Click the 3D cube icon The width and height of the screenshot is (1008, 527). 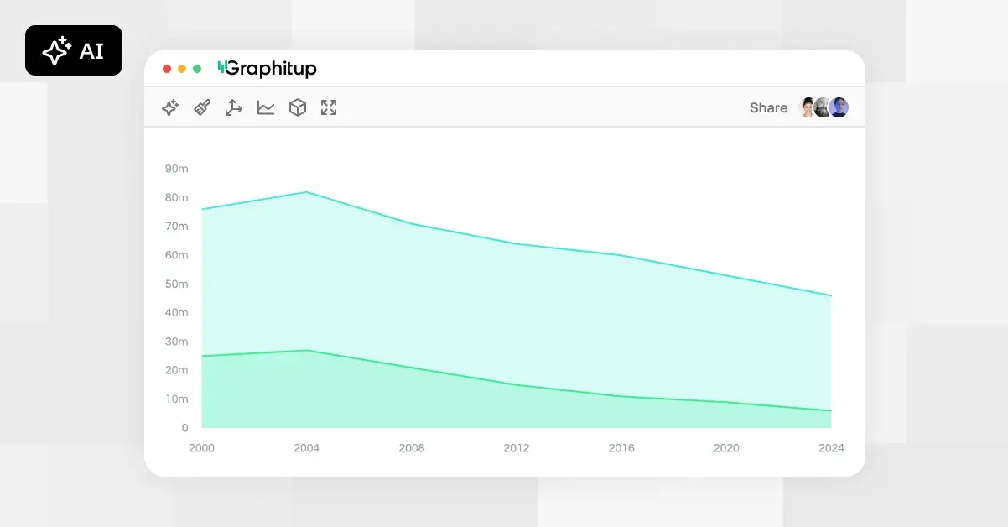pos(298,107)
